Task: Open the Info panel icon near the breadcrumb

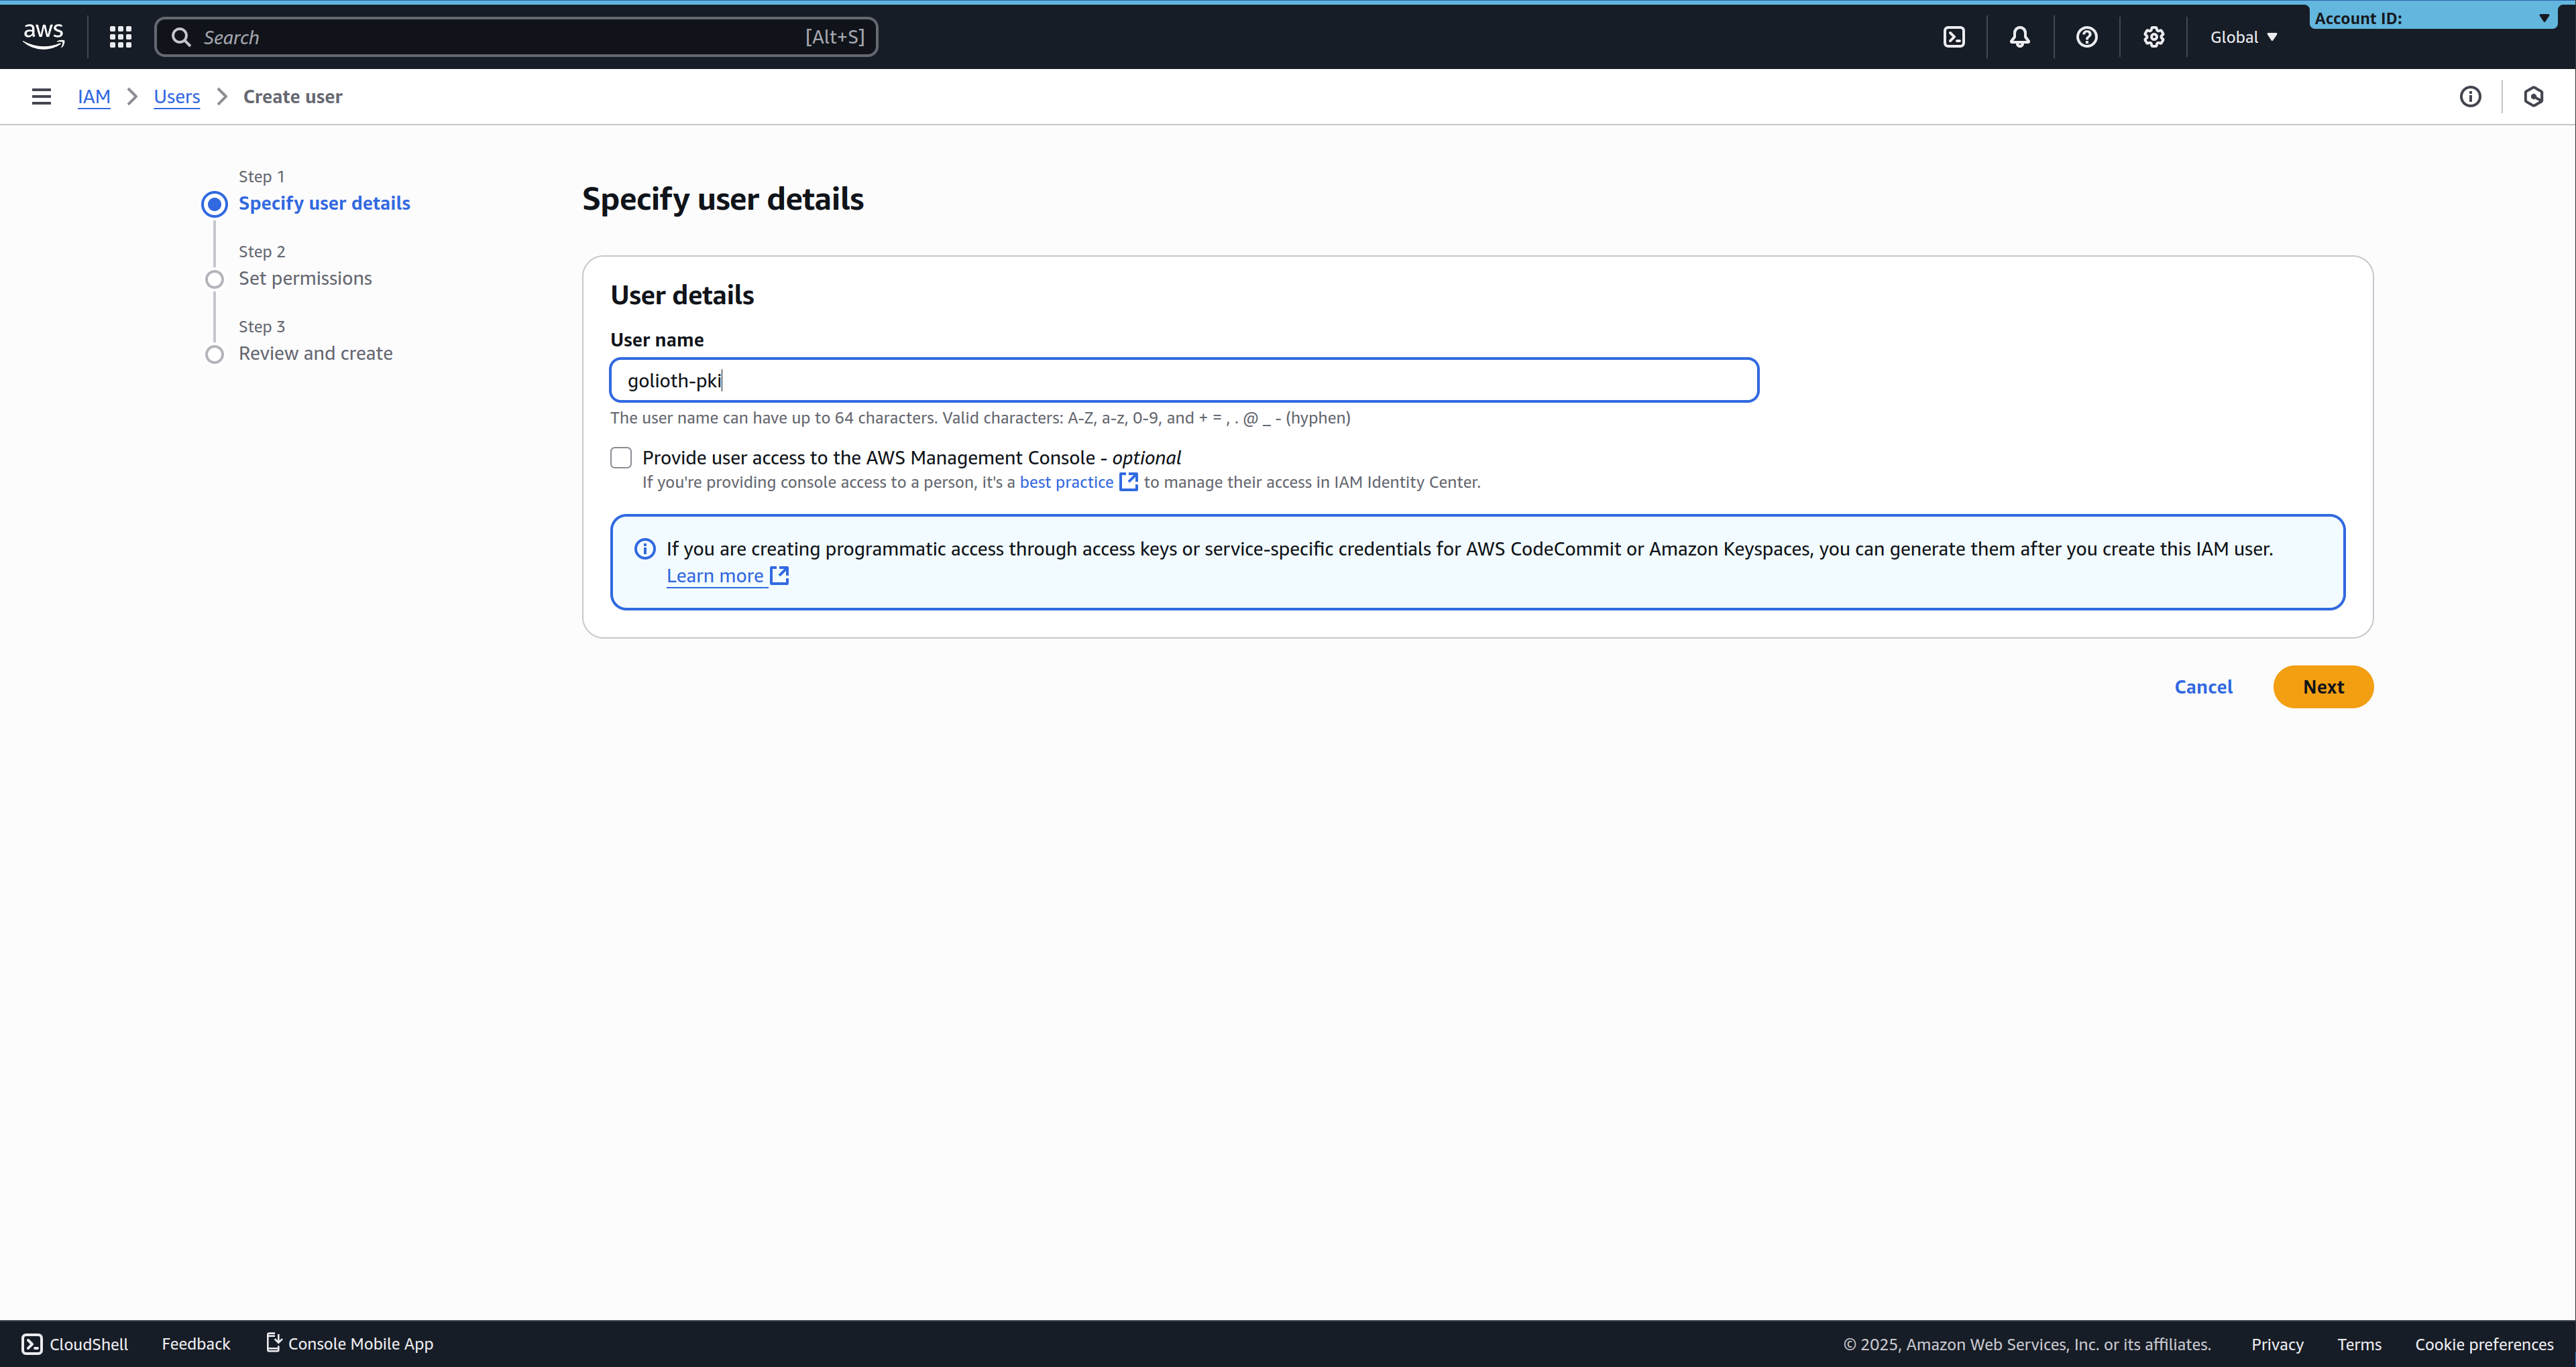Action: pos(2471,96)
